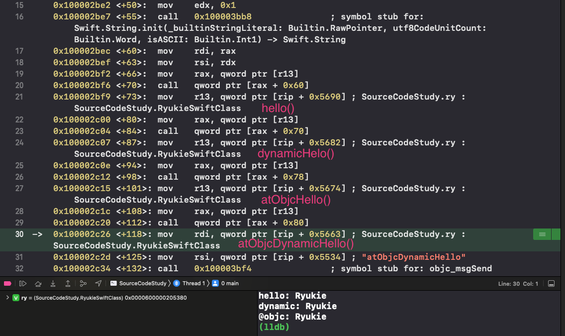565x336 pixels.
Task: Click the "atObjcDynamicHello" string on line 31
Action: point(414,257)
